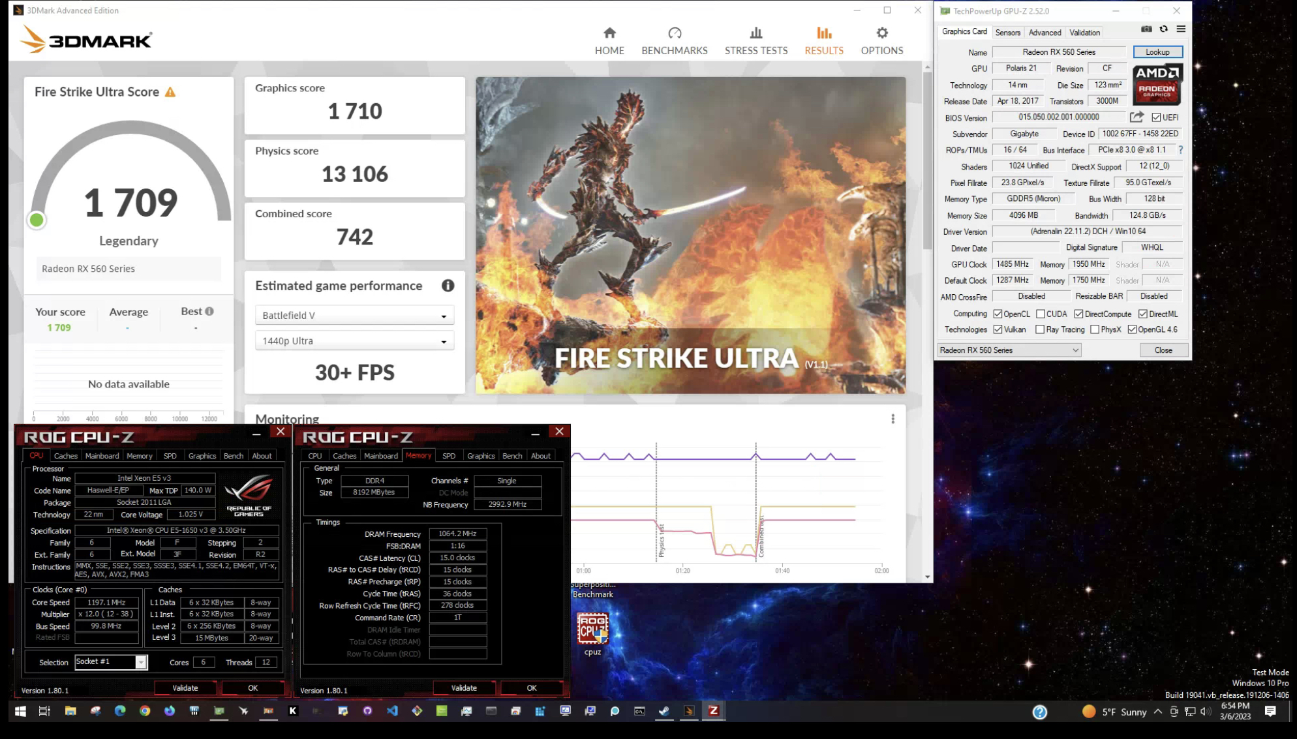Toggle the OpenGL 4.6 checkbox in GPU-Z

1132,329
